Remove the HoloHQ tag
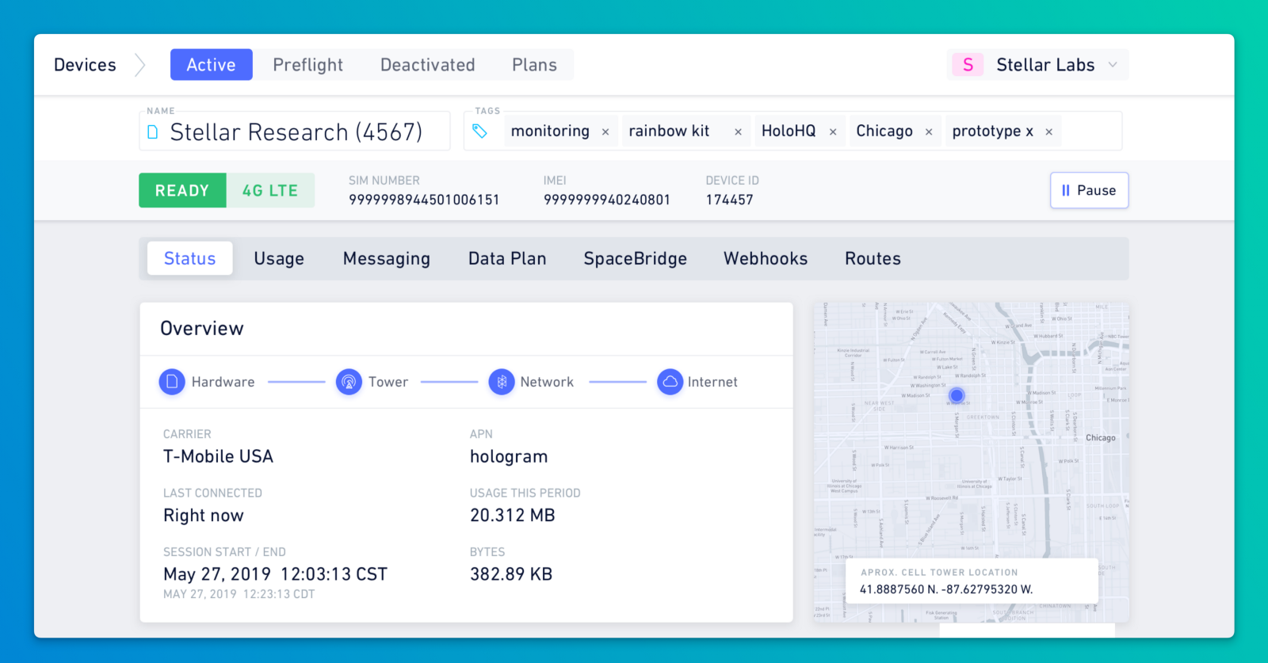 tap(833, 131)
